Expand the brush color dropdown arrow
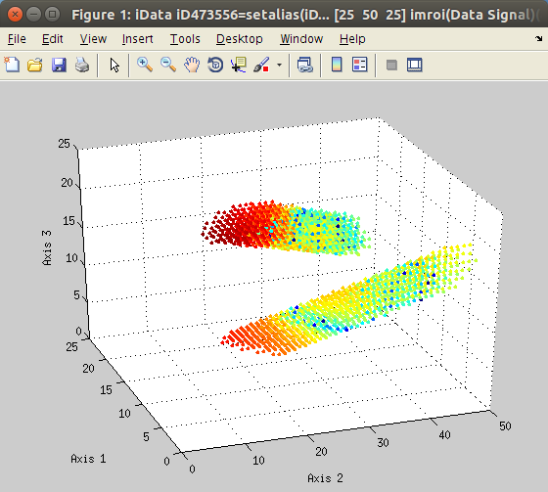 coord(279,65)
